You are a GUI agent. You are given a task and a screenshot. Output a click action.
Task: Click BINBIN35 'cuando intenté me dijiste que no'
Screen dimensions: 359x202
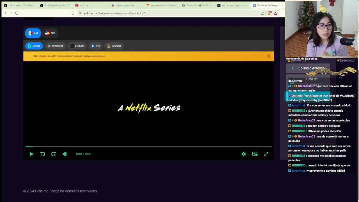(x=319, y=165)
